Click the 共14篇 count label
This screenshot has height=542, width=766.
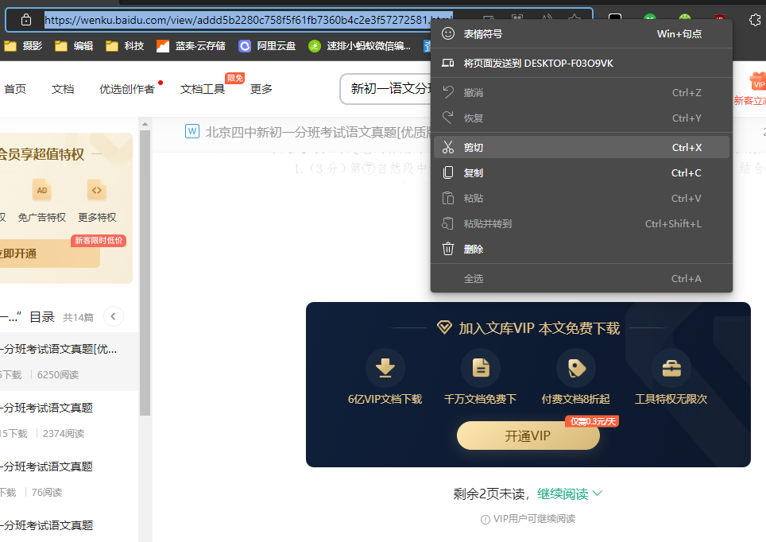pos(78,318)
